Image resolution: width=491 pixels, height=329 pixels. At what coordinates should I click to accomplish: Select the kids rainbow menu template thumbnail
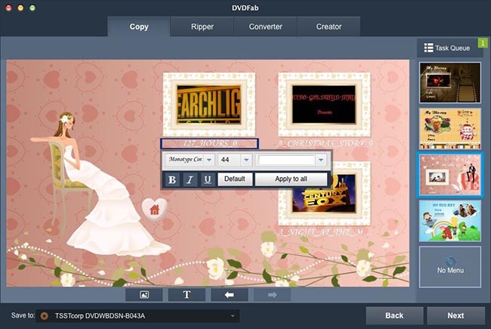(450, 221)
